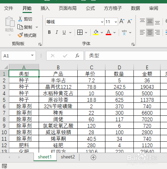Viewport: 167px width, 169px height.
Task: Click the Copy icon
Action: point(20,27)
